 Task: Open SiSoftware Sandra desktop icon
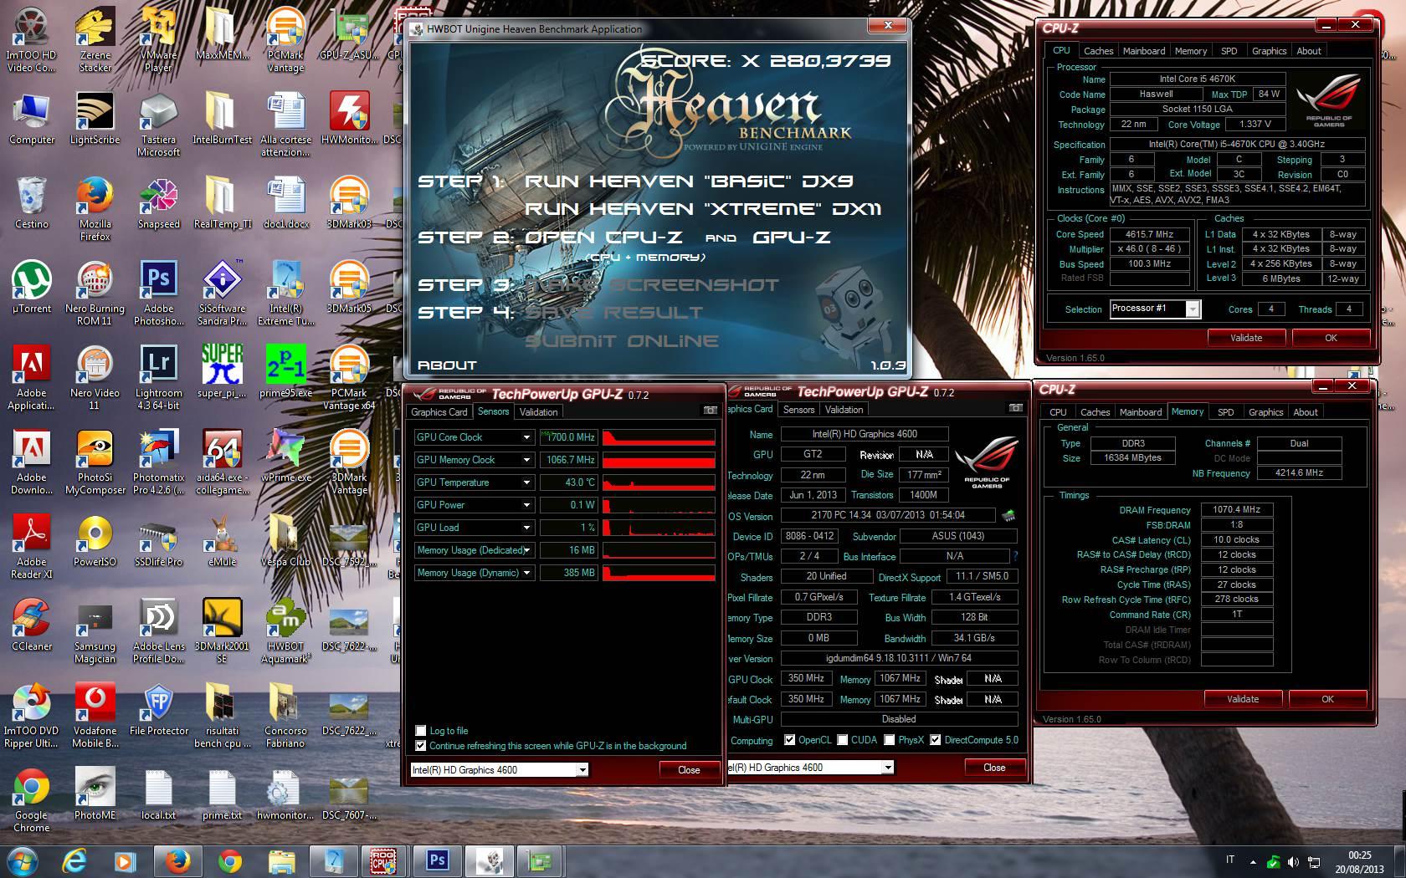222,294
